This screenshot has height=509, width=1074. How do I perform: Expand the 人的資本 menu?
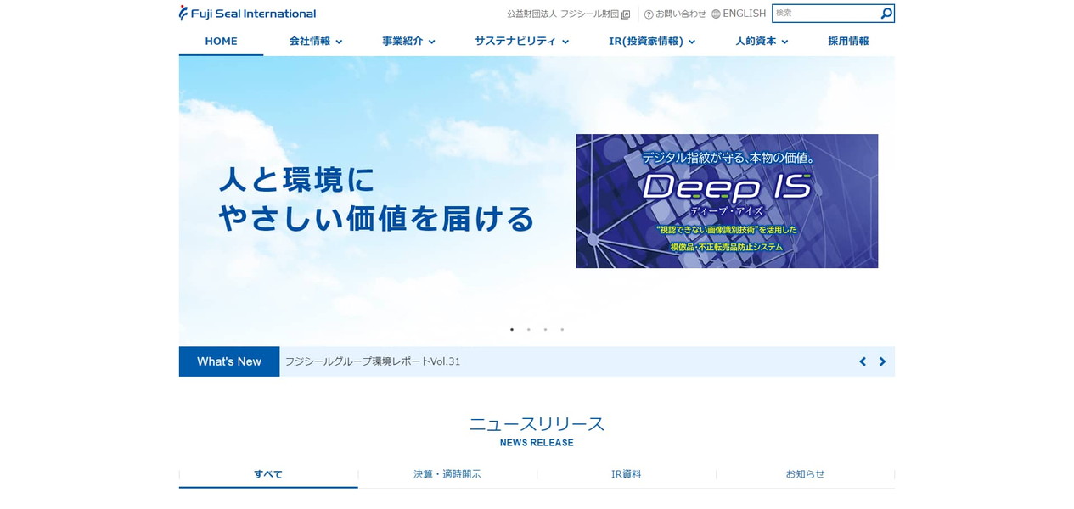[762, 41]
